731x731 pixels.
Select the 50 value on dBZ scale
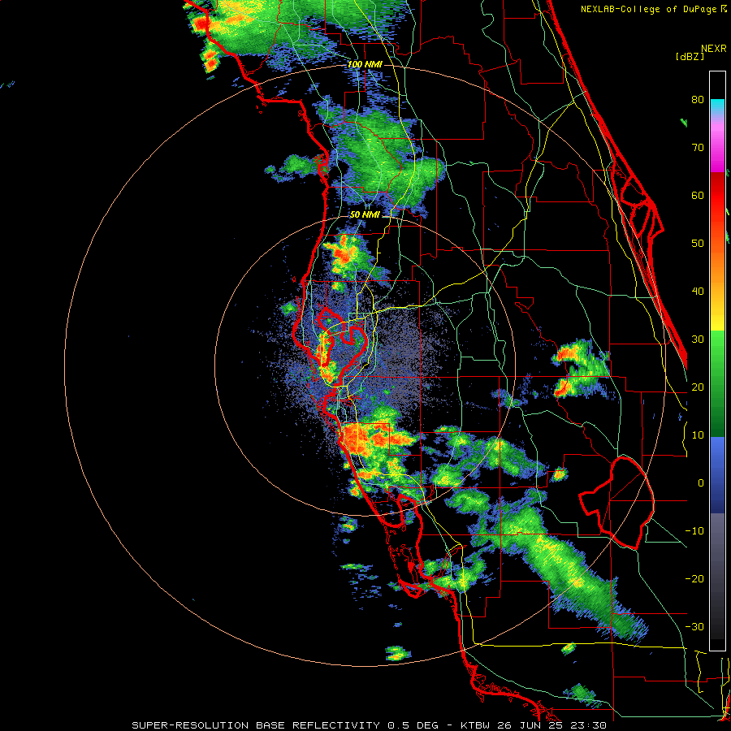698,244
